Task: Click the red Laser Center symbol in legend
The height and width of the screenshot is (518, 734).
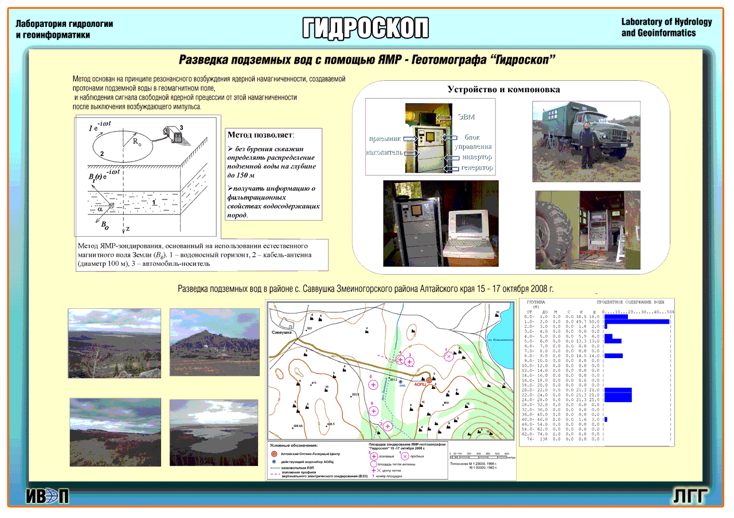Action: [274, 453]
